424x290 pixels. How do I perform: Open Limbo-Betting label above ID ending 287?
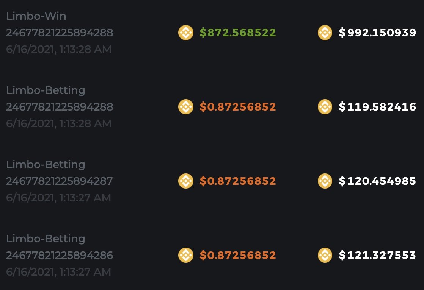pyautogui.click(x=46, y=165)
